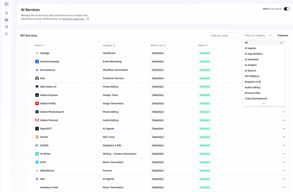Image resolution: width=293 pixels, height=192 pixels.
Task: Click the Detection tag for ActiveCampaign
Action: pos(158,62)
